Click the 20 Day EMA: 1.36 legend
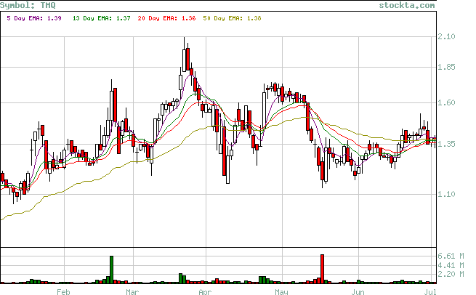This screenshot has height=295, width=476. pos(166,18)
